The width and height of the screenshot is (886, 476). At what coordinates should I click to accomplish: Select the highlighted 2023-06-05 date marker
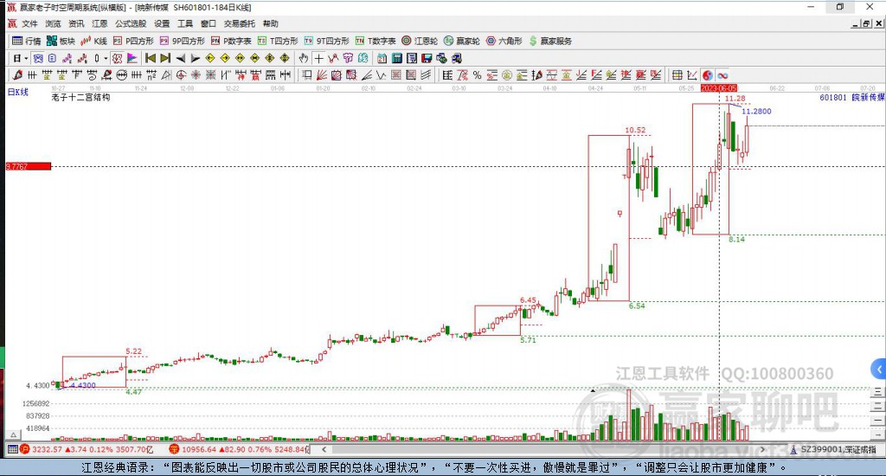pos(719,88)
